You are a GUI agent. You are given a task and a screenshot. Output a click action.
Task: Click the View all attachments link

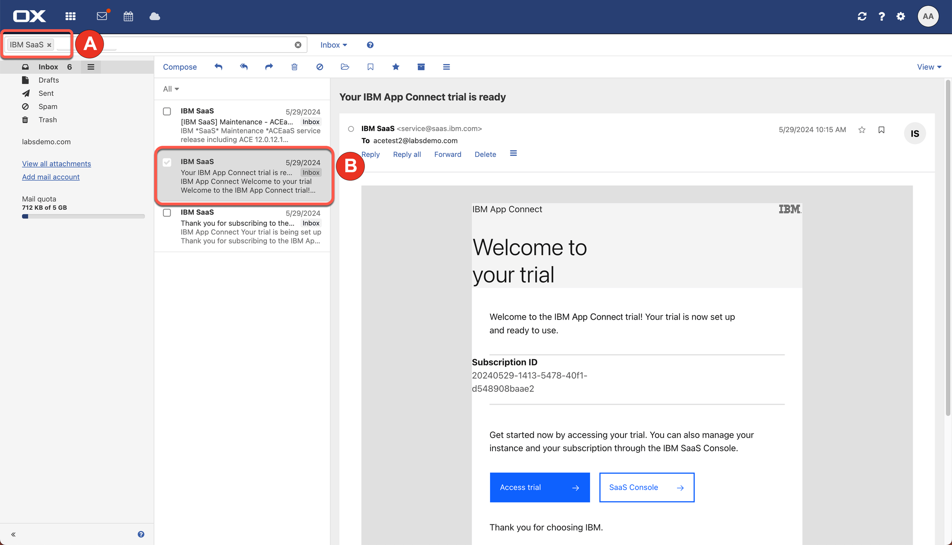[56, 163]
